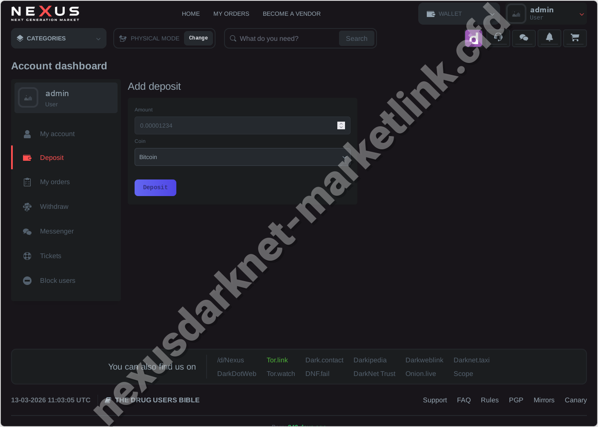The width and height of the screenshot is (598, 427).
Task: Go to BECOME A VENDOR menu item
Action: click(x=291, y=14)
